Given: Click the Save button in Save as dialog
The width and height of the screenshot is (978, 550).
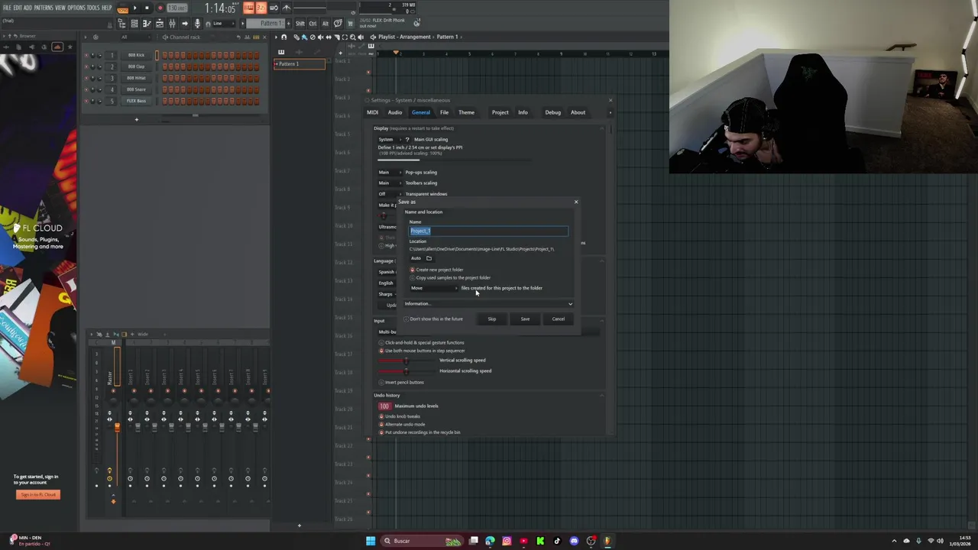Looking at the screenshot, I should tap(525, 319).
